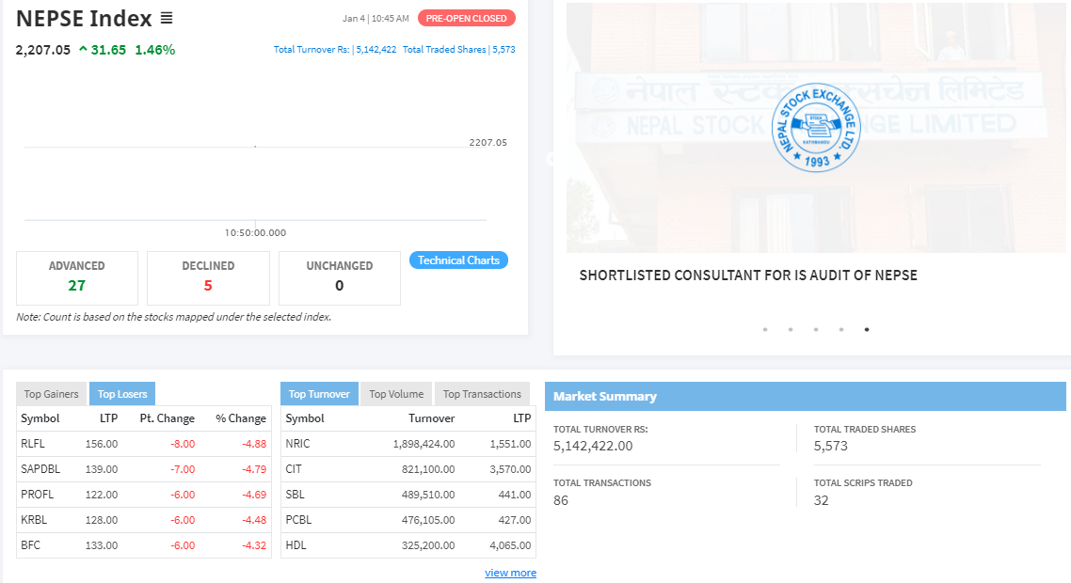Click the PRE-OPEN CLOSED status badge
The height and width of the screenshot is (583, 1071).
467,19
